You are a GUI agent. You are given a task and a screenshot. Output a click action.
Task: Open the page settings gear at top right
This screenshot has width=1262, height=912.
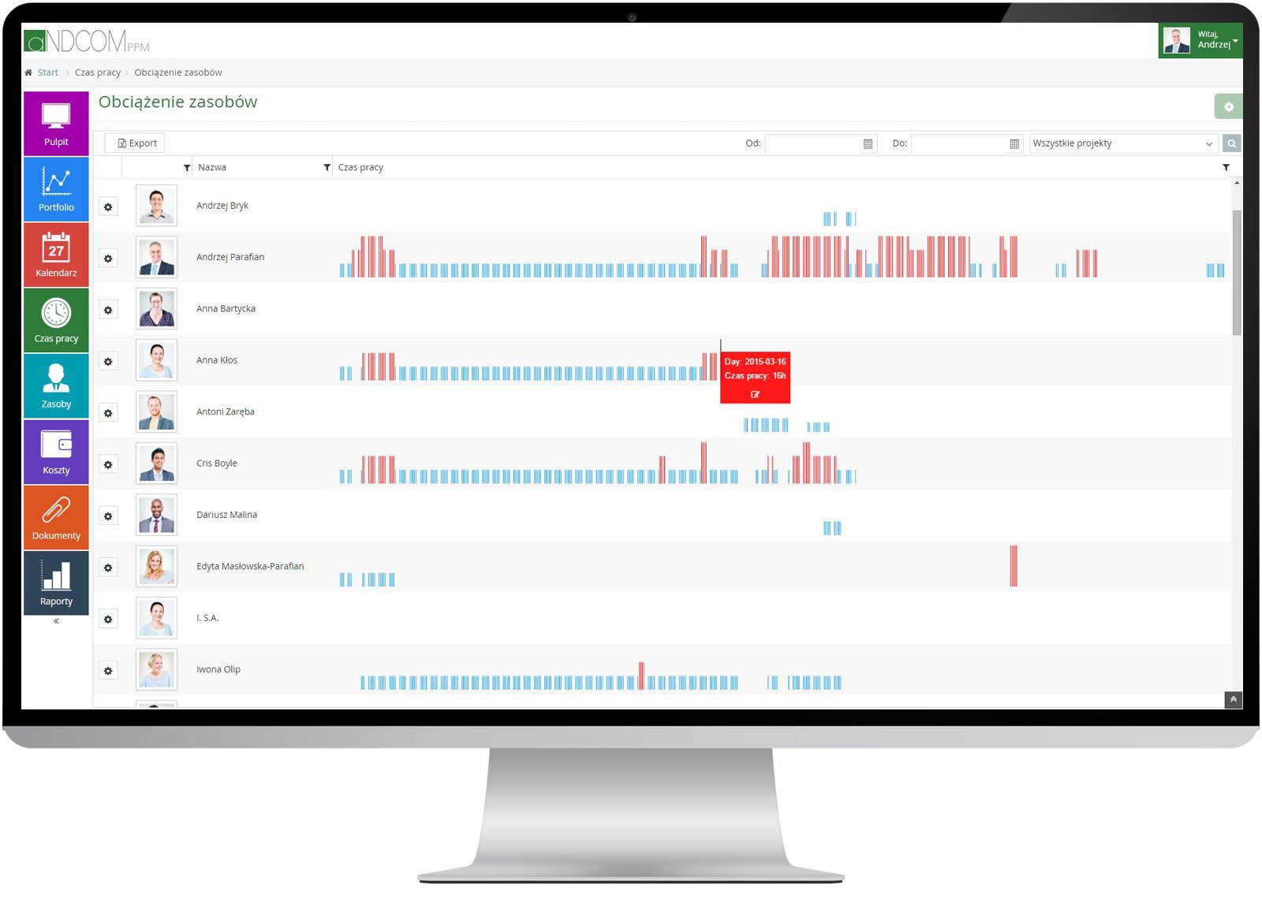click(x=1228, y=106)
